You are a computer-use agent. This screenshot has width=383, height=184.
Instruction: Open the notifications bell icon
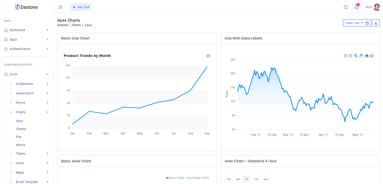pyautogui.click(x=356, y=7)
